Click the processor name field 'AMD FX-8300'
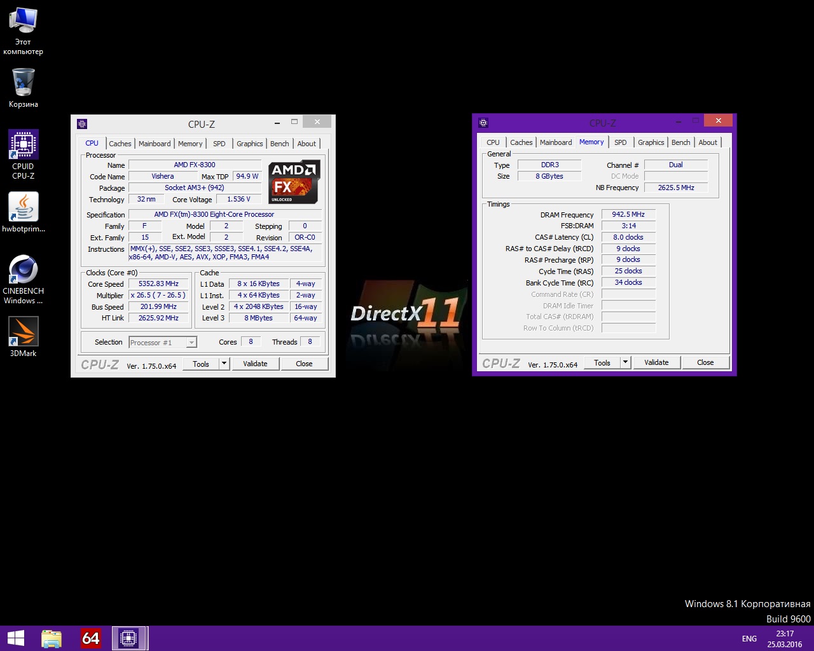The height and width of the screenshot is (651, 814). [195, 165]
